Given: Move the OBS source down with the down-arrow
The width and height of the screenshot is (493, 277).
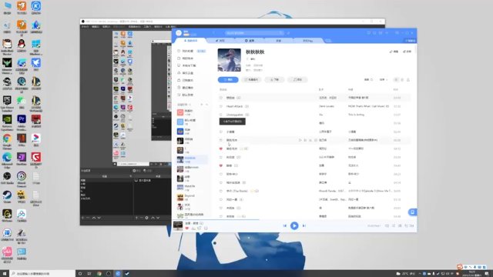Looking at the screenshot, I should pyautogui.click(x=158, y=218).
